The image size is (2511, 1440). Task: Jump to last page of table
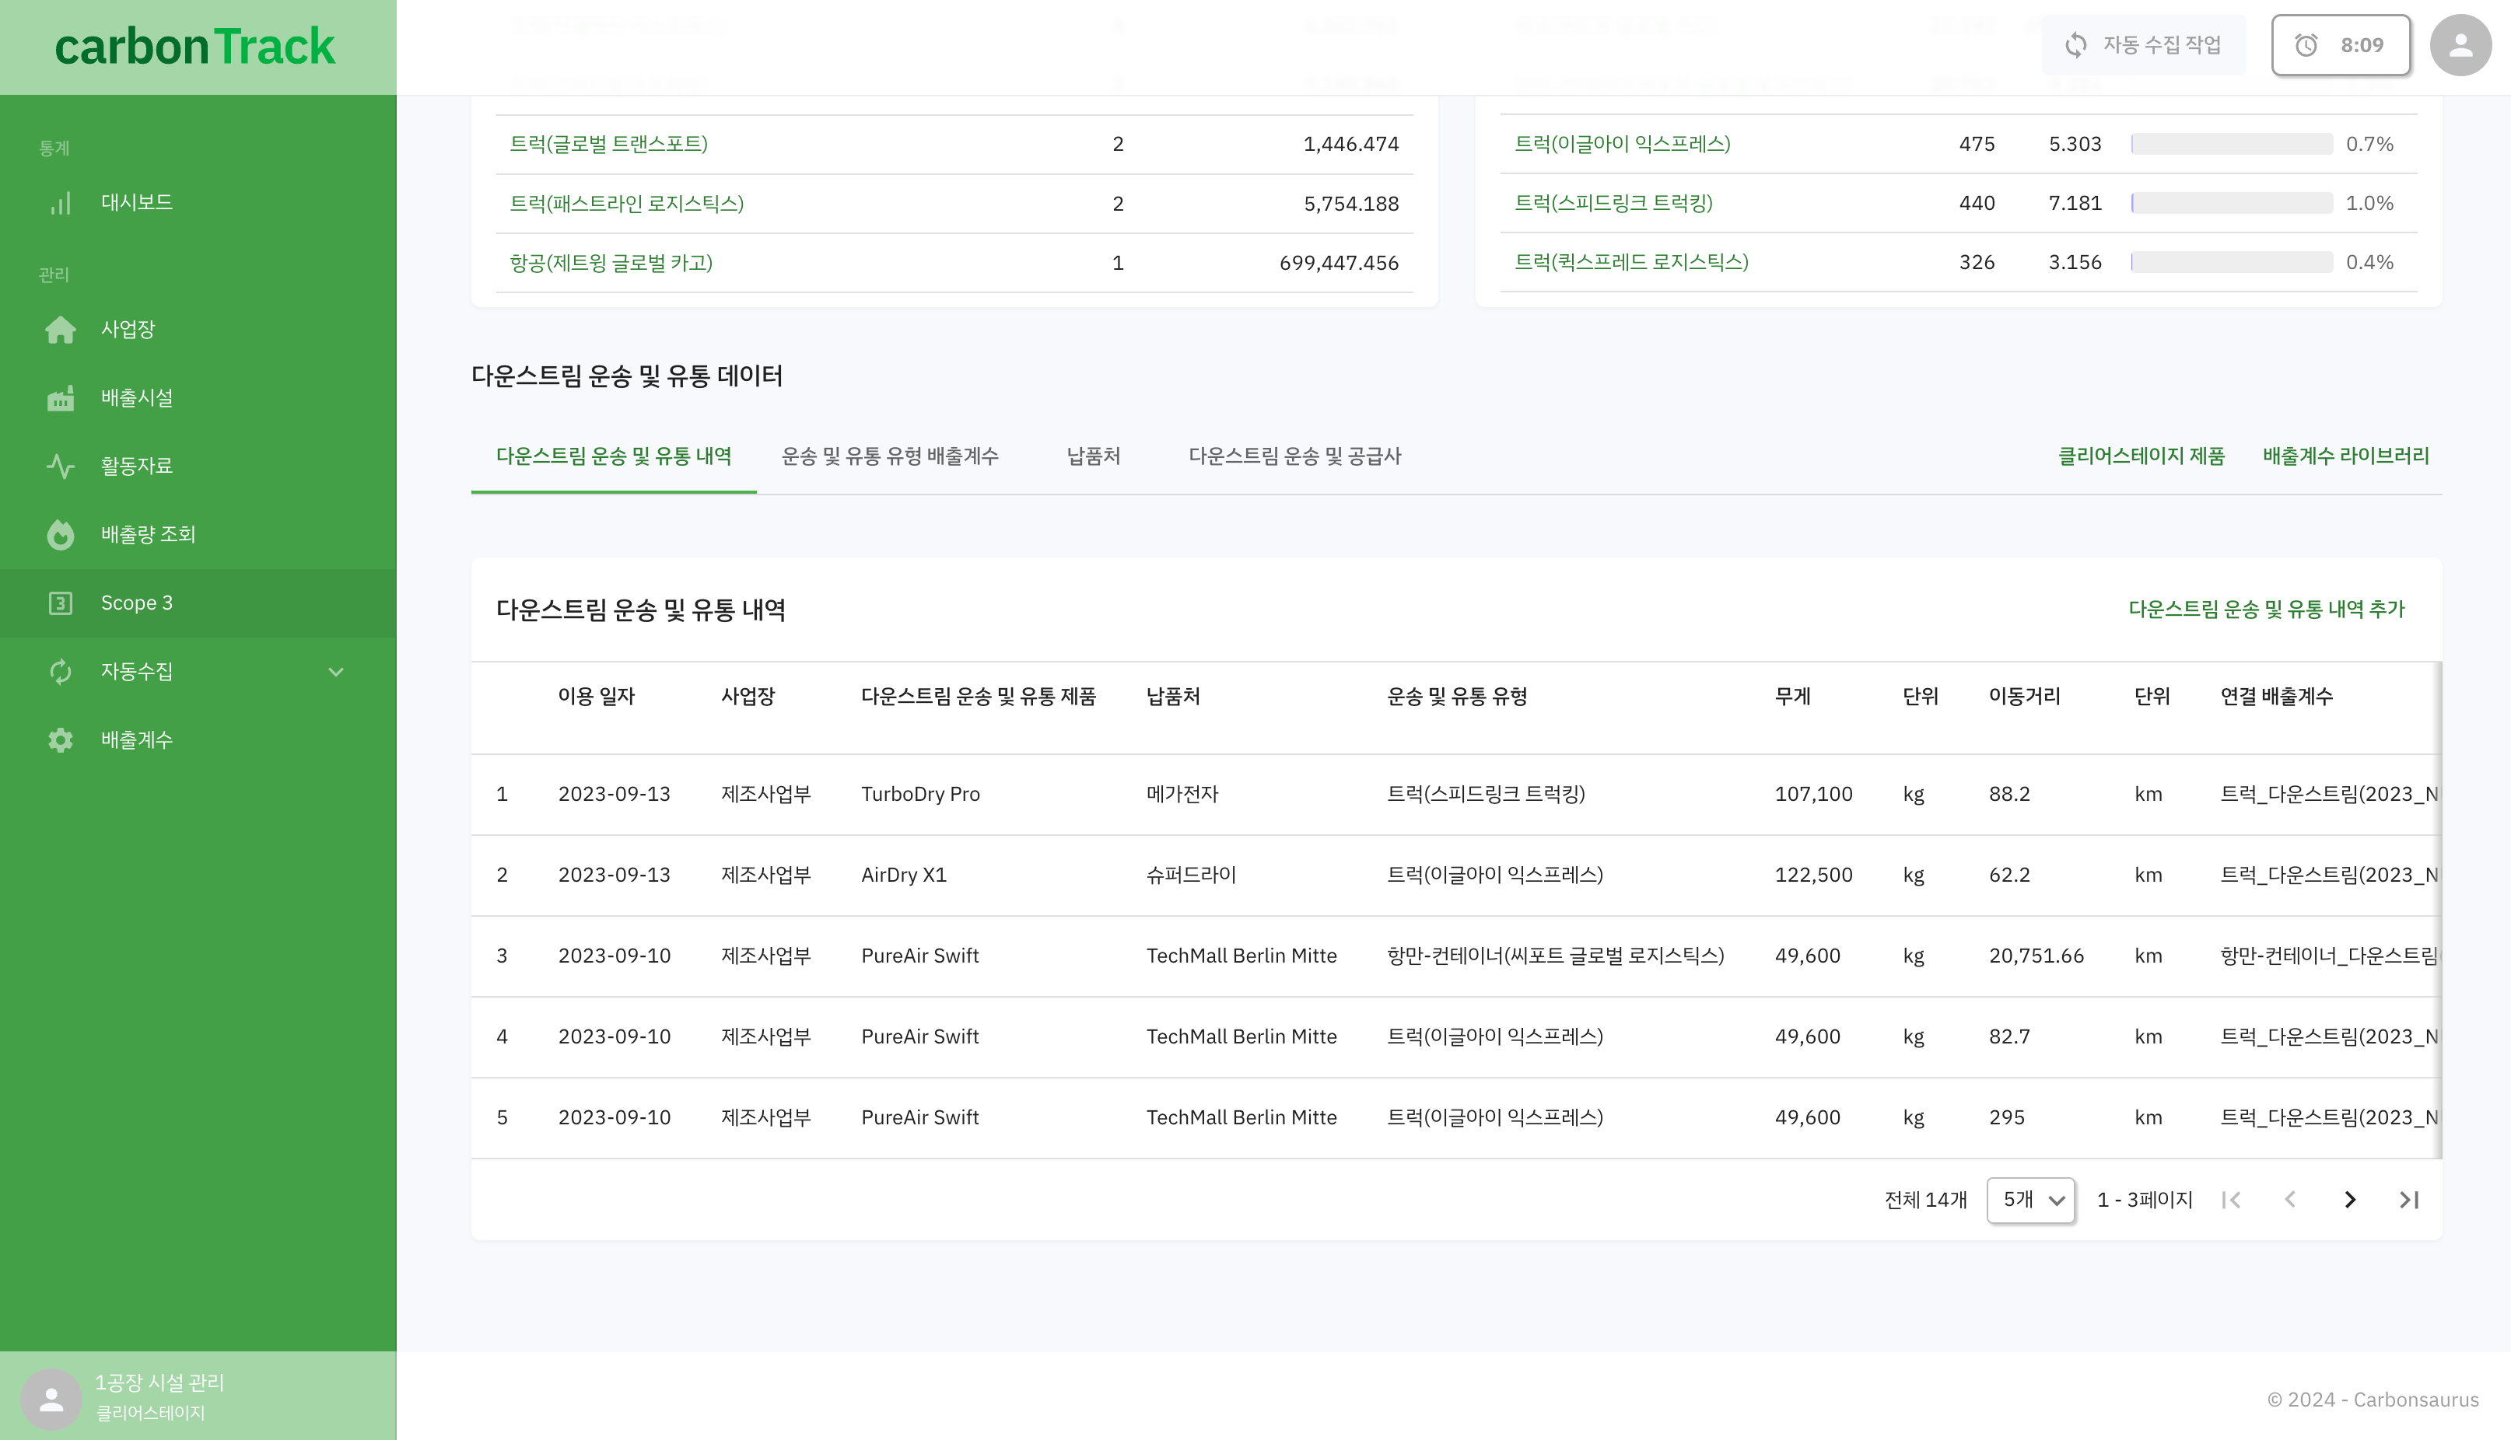[2409, 1200]
